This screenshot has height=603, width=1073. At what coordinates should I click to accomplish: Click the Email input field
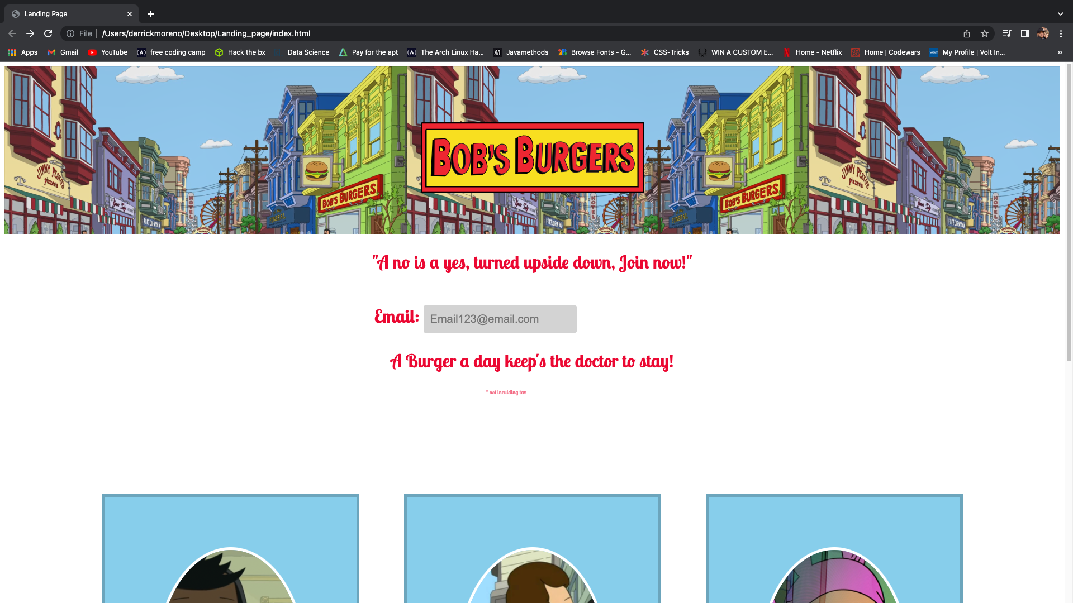[x=500, y=319]
